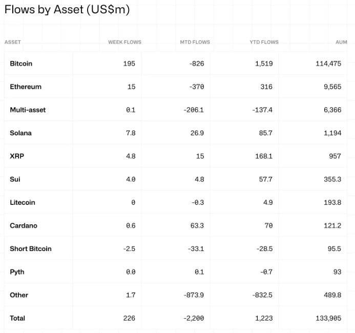Click the AUM column header
This screenshot has height=333, width=355.
click(x=341, y=42)
